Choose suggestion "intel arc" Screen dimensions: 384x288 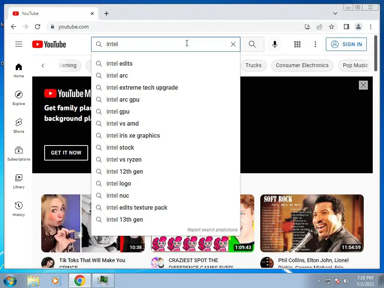click(165, 76)
